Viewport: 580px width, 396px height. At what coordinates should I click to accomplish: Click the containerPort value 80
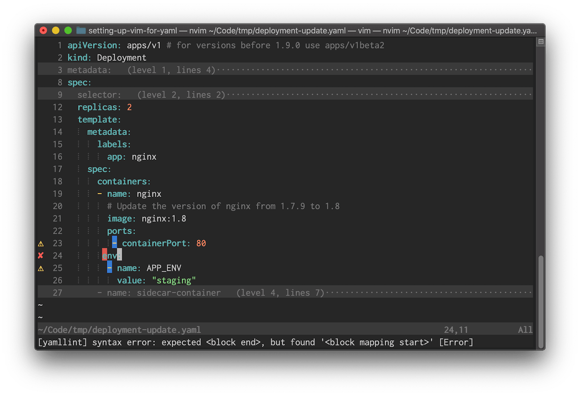201,243
